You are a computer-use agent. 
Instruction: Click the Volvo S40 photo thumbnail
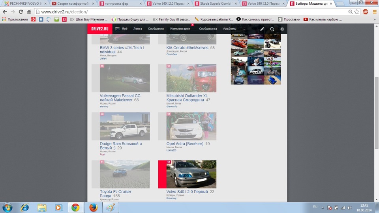click(x=191, y=174)
